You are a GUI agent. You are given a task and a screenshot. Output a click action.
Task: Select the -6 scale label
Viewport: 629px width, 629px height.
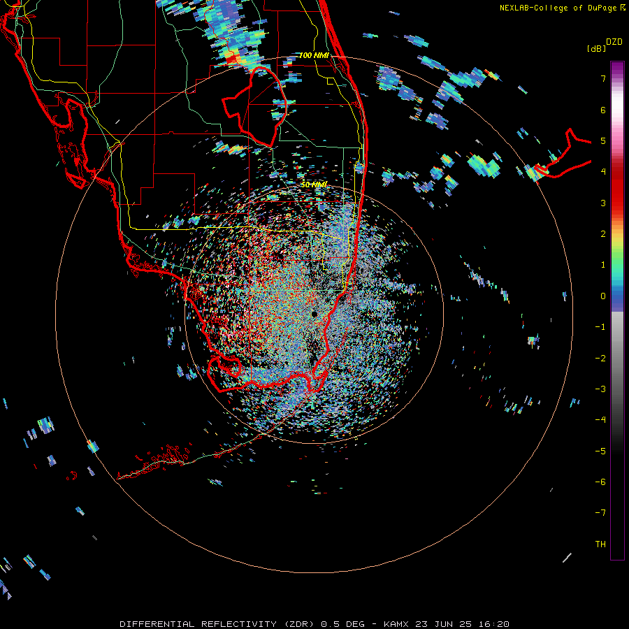(600, 482)
